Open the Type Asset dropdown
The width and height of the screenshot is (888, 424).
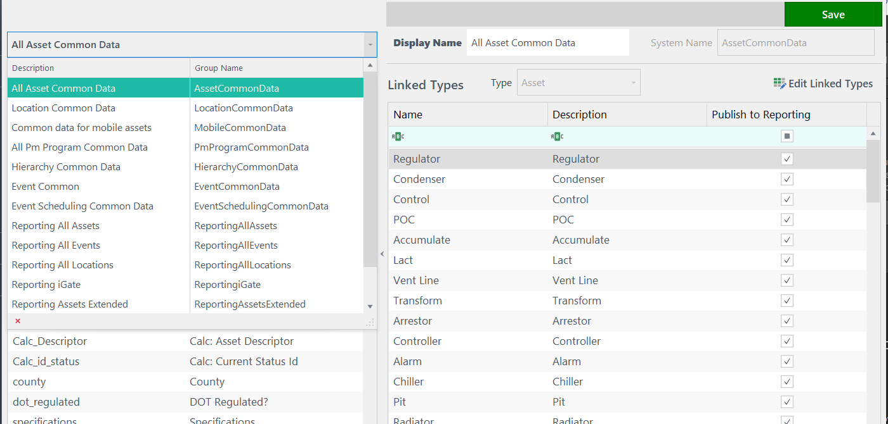coord(578,83)
